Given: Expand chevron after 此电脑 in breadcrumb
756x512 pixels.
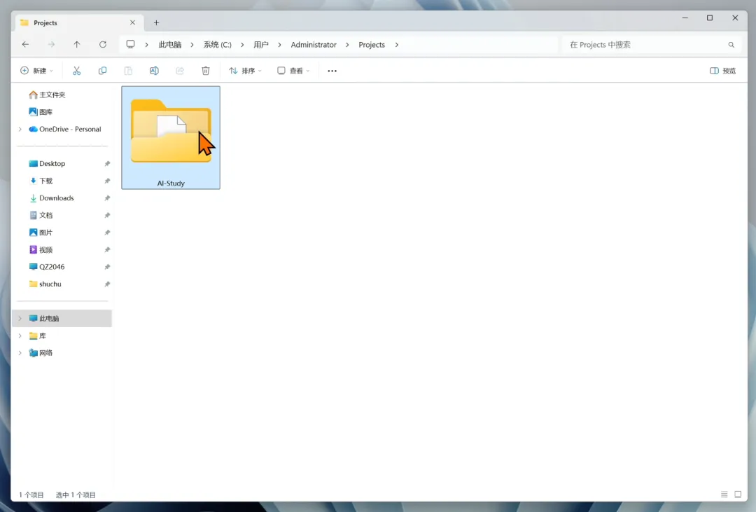Looking at the screenshot, I should [x=192, y=44].
